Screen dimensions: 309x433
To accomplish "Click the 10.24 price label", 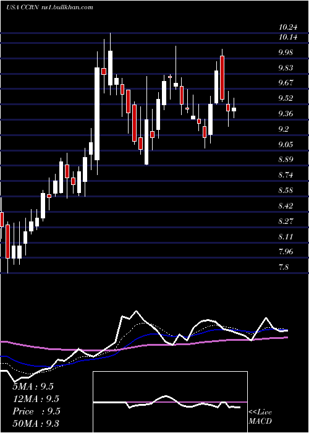I will [x=288, y=27].
